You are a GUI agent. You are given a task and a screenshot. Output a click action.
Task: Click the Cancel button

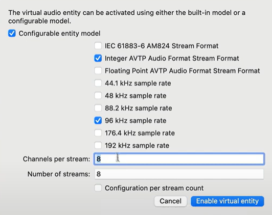(x=171, y=201)
